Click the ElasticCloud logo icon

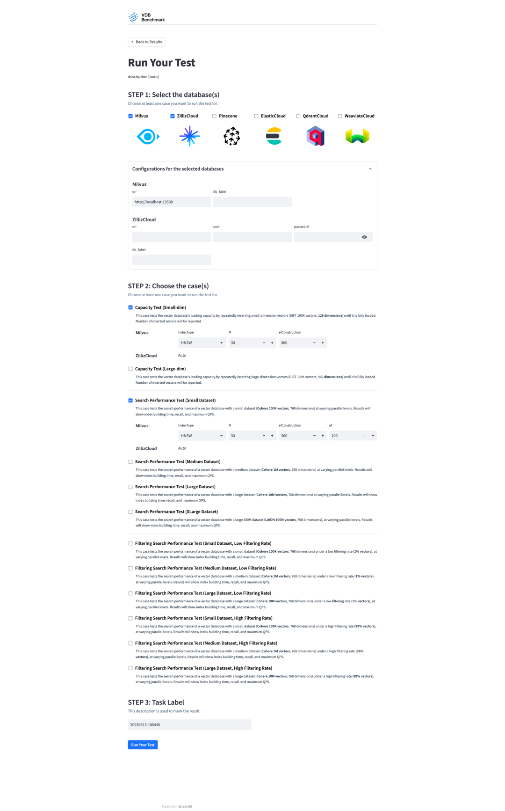(x=274, y=136)
